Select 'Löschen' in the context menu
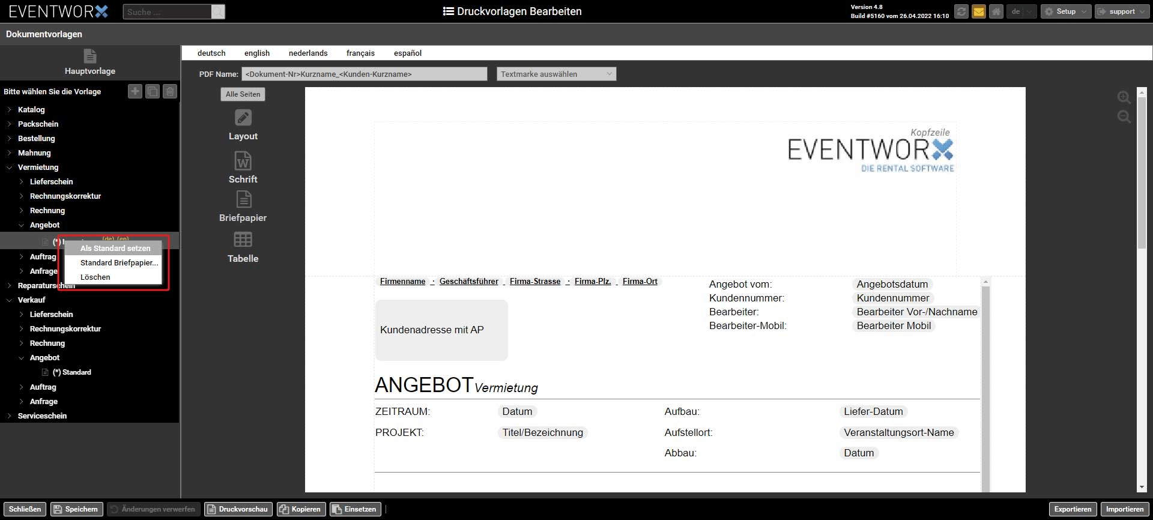The height and width of the screenshot is (520, 1153). [95, 277]
